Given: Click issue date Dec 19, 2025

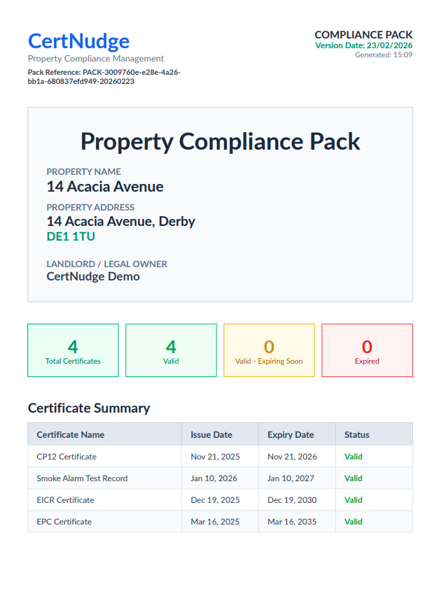Looking at the screenshot, I should point(215,500).
